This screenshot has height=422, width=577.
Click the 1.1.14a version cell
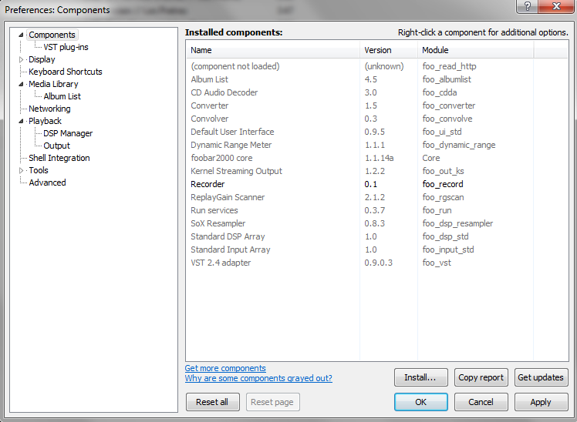tap(379, 158)
